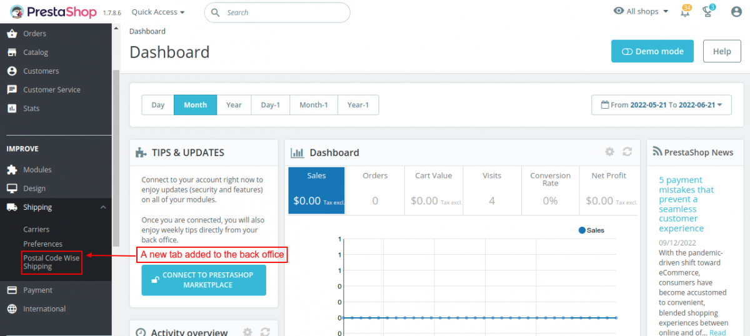
Task: Open Shipping Preferences submenu item
Action: [x=43, y=244]
